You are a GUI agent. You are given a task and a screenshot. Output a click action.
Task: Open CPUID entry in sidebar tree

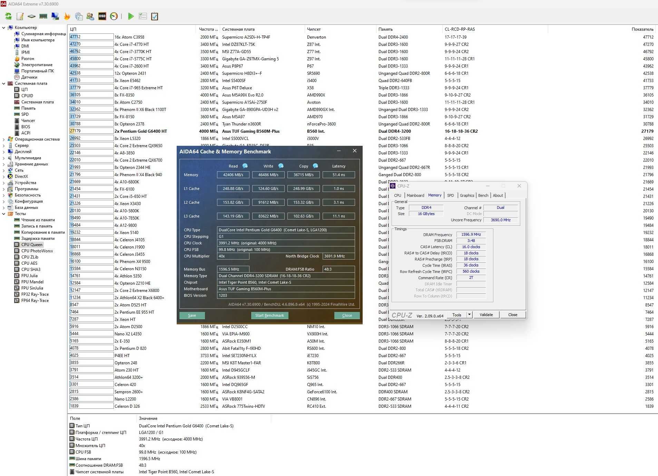[x=27, y=96]
